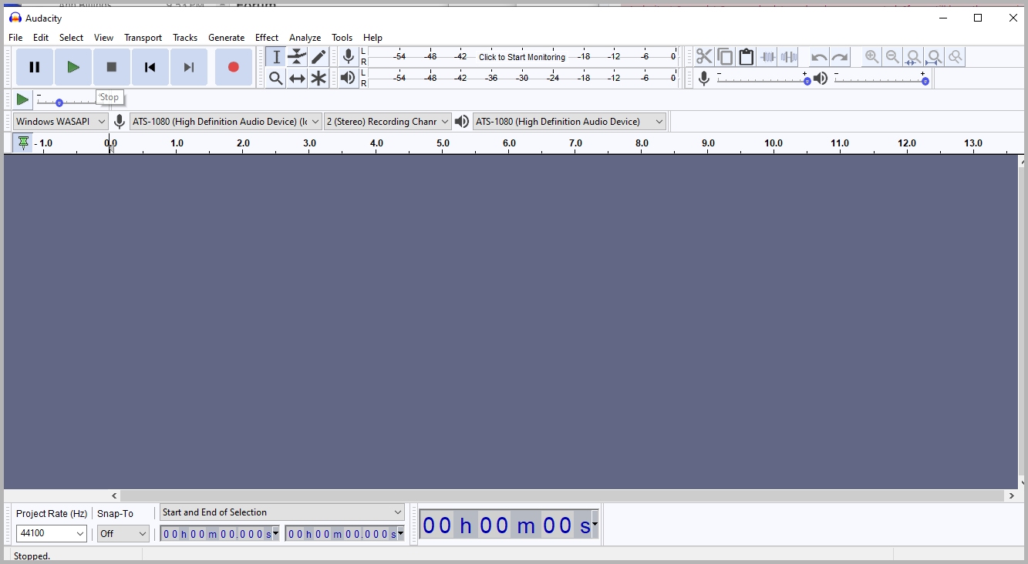Open the Edit menu
1028x564 pixels.
coord(41,38)
